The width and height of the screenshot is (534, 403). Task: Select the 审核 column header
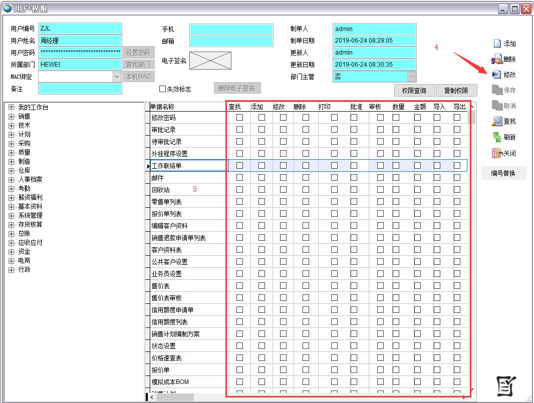(375, 107)
